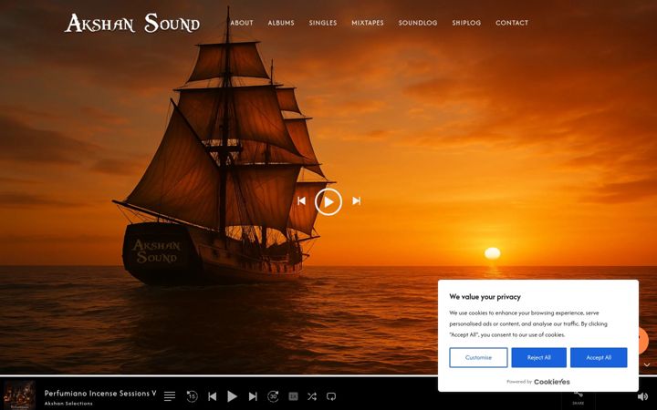Skip to next track in the bottom player
Image resolution: width=657 pixels, height=410 pixels.
[253, 396]
